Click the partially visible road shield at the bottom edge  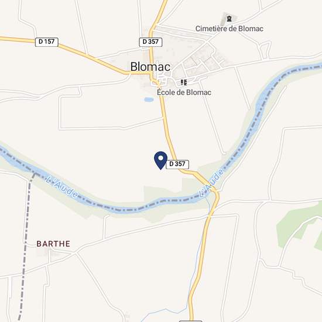point(191,321)
